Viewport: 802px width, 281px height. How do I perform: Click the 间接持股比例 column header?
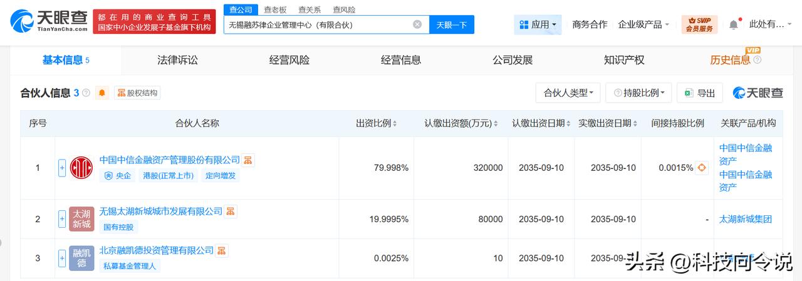[x=677, y=123]
